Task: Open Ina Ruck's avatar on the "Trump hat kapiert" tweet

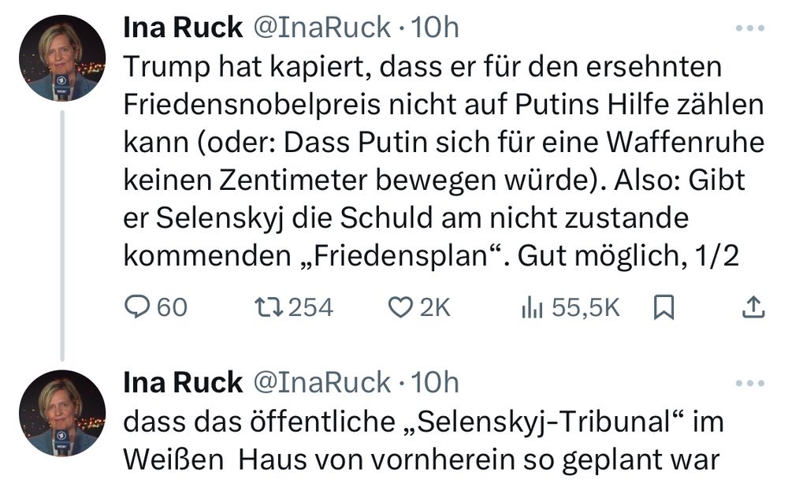Action: point(62,58)
